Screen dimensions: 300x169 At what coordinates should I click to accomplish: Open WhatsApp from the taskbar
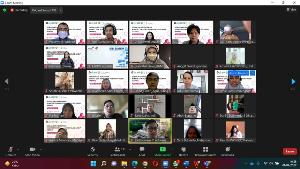click(x=176, y=164)
